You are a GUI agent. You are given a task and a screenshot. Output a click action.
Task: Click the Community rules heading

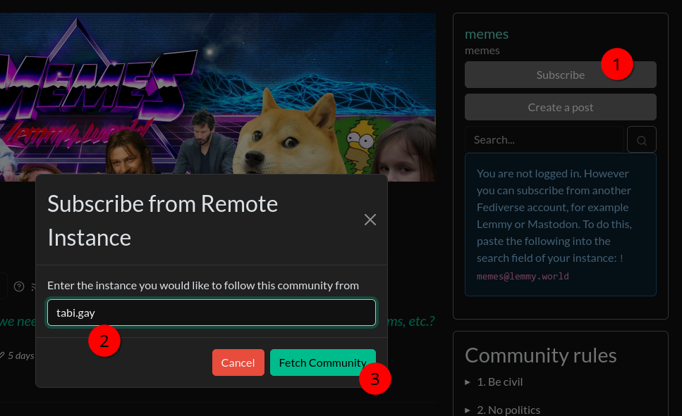[540, 355]
